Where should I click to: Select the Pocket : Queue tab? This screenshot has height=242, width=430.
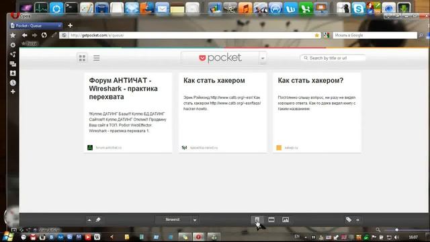[36, 26]
